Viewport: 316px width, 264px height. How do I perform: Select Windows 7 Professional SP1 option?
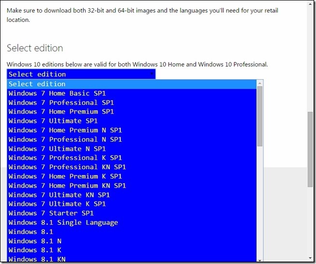pos(132,103)
